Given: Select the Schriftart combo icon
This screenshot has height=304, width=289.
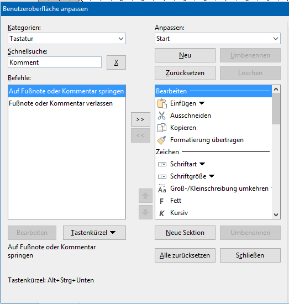Looking at the screenshot, I should [x=162, y=164].
